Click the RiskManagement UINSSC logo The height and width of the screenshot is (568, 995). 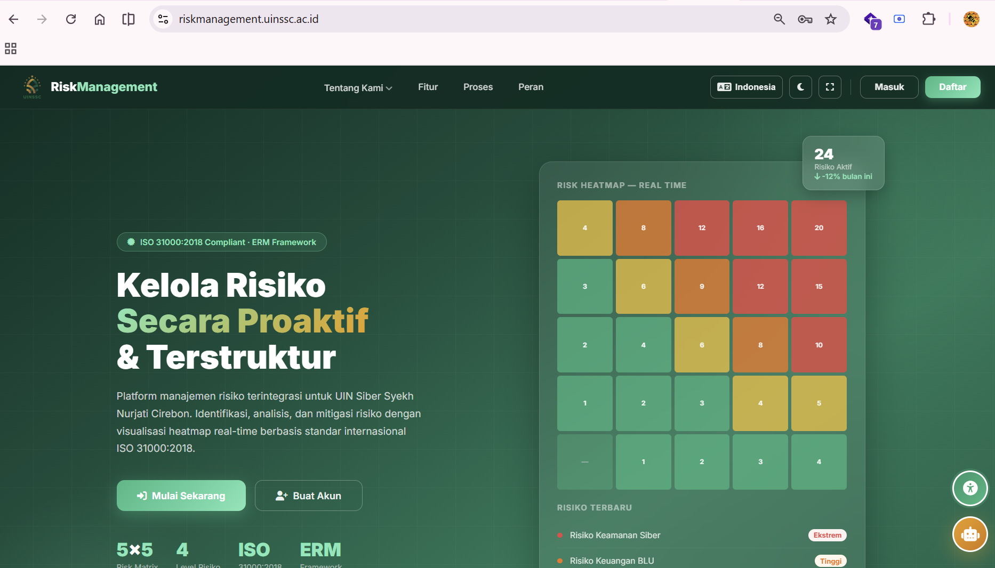coord(90,87)
